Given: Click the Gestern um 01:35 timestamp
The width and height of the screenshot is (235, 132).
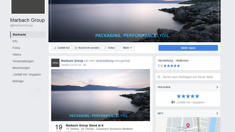Looking at the screenshot, I should point(71,65).
